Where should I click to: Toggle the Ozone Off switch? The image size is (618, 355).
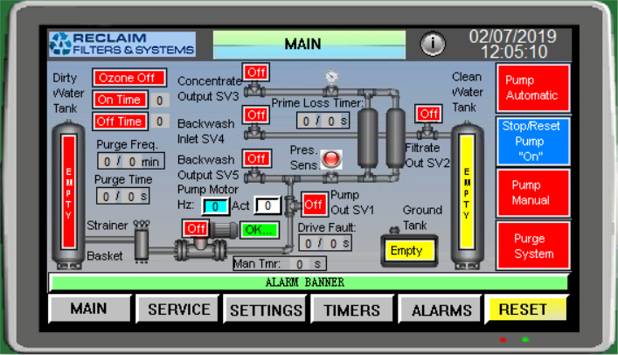click(x=128, y=77)
